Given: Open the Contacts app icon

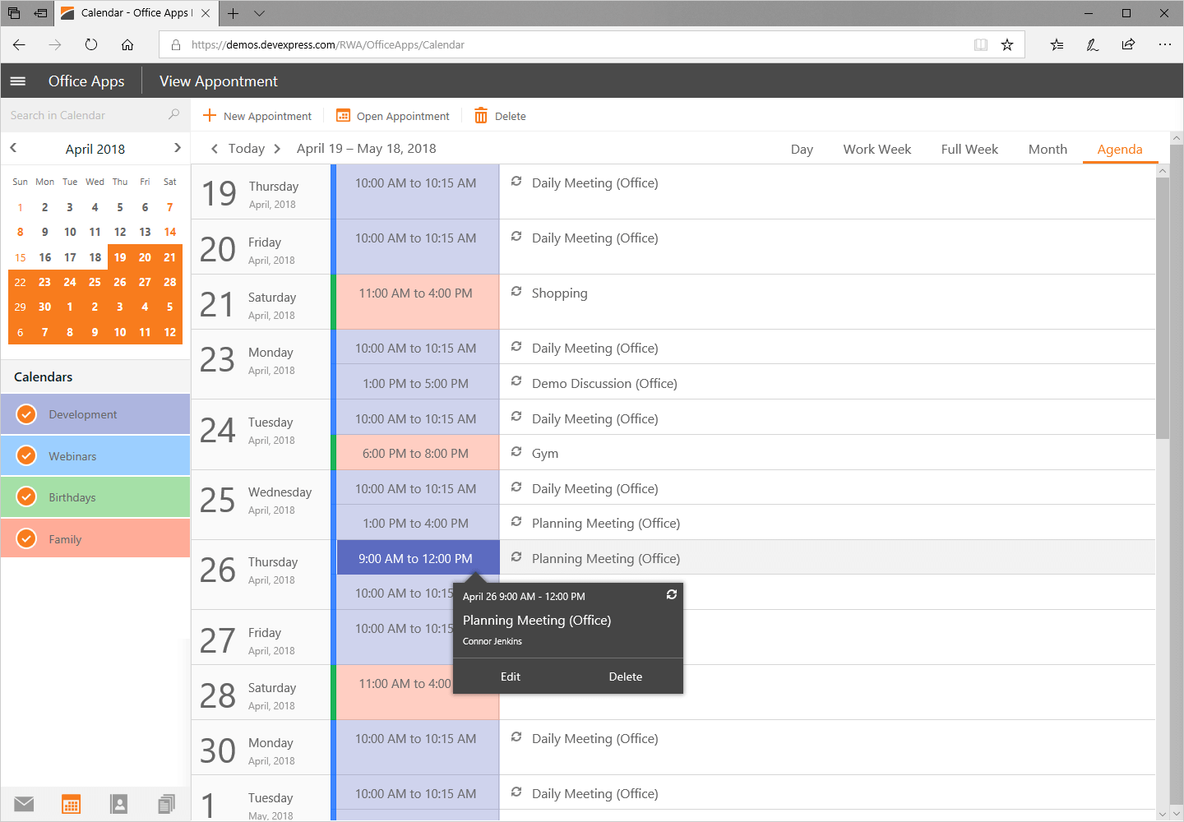Looking at the screenshot, I should (119, 804).
